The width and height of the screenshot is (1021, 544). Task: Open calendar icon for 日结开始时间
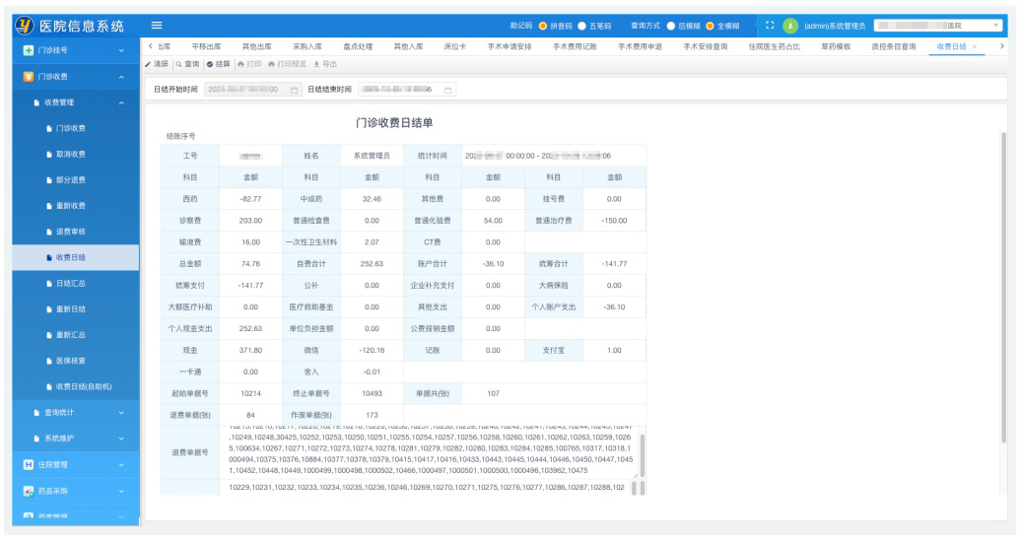(x=294, y=90)
